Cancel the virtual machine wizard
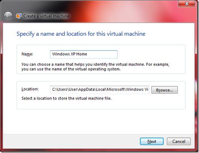This screenshot has height=153, width=199. [x=179, y=141]
